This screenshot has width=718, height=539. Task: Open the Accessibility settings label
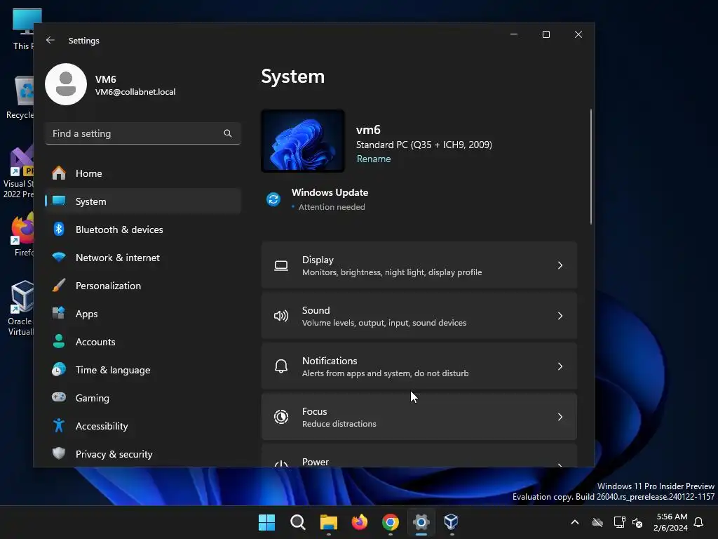click(102, 426)
